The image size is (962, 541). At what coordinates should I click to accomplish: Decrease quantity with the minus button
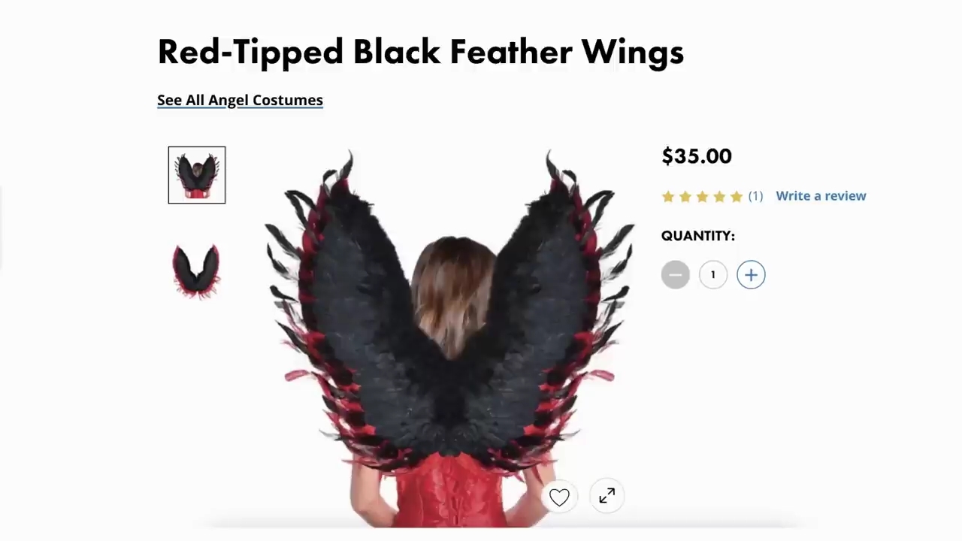click(x=675, y=275)
